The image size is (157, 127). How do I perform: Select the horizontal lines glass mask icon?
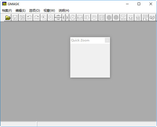click(x=116, y=18)
